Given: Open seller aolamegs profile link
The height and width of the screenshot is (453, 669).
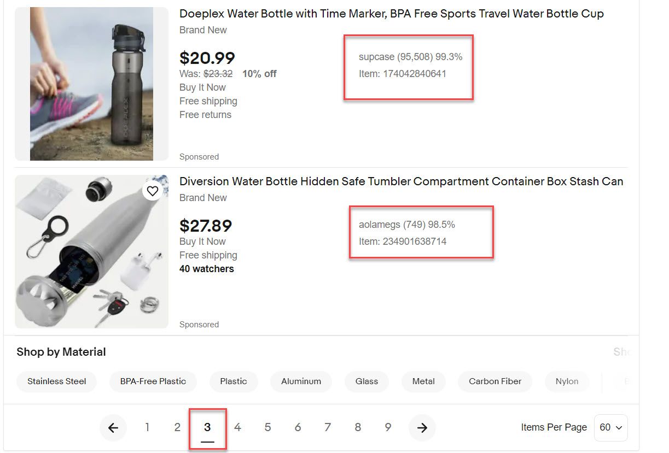Looking at the screenshot, I should click(379, 225).
